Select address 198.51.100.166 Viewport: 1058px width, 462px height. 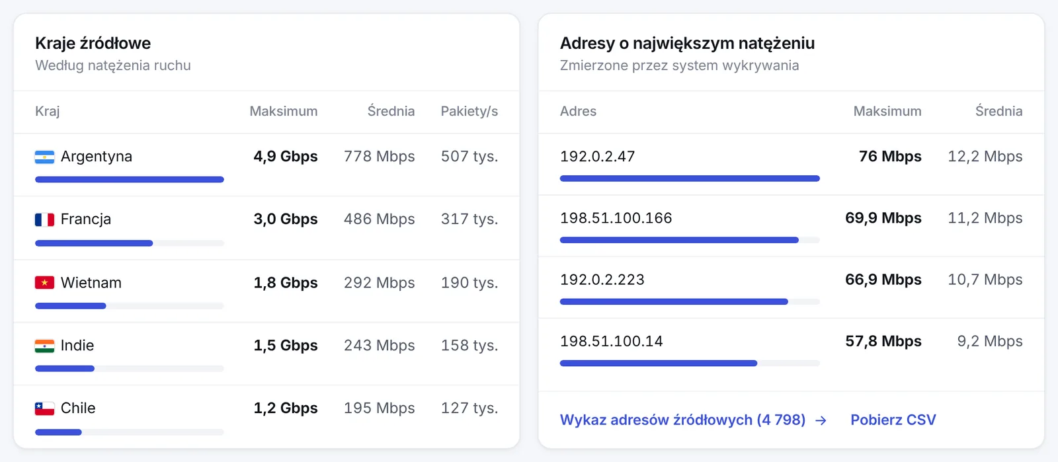616,218
